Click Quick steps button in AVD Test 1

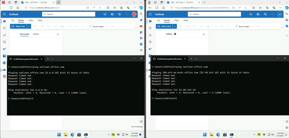(97, 26)
